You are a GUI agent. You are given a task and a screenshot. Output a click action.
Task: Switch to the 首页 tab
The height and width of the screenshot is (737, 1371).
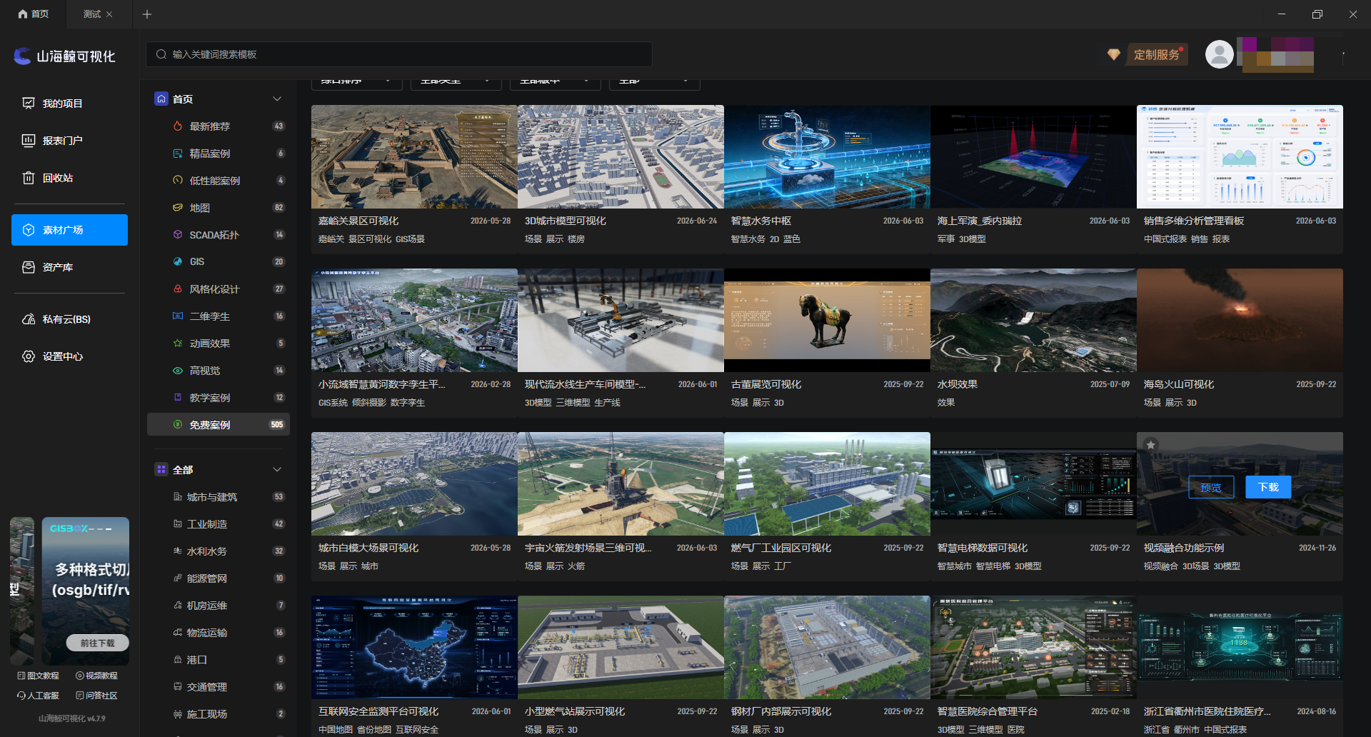[x=34, y=14]
